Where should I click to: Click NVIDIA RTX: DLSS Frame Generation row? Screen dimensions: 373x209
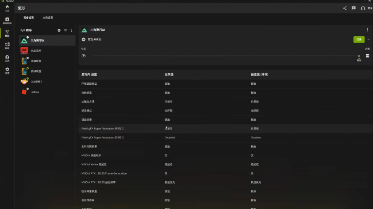click(x=225, y=173)
